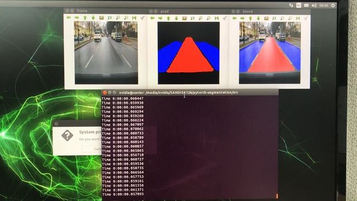Zoom in on the pred window image
Image resolution: width=357 pixels, height=201 pixels.
200,18
